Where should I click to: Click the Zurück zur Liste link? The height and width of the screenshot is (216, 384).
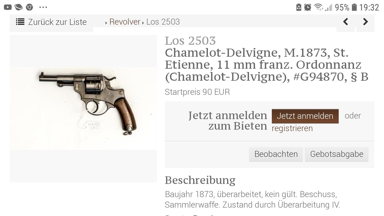[x=57, y=22]
